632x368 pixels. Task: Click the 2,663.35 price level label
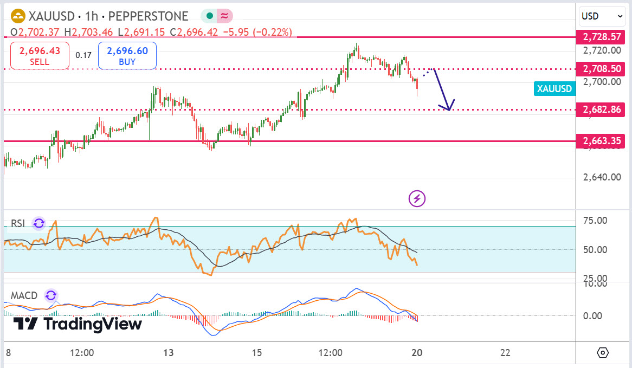click(601, 141)
